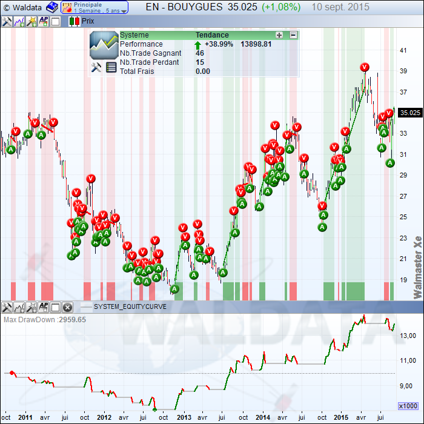Expand the Systeme panel with plus button
The image size is (424, 424).
click(x=279, y=35)
